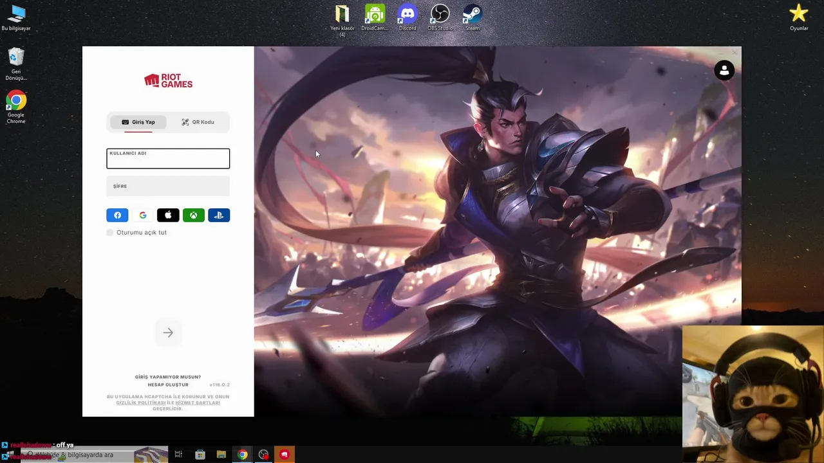Open Bu bilgisayar desktop icon
This screenshot has height=463, width=824.
click(16, 19)
